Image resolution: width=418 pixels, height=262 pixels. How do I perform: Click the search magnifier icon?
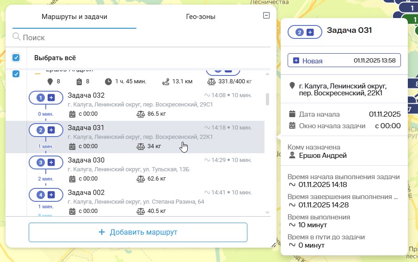pos(17,37)
